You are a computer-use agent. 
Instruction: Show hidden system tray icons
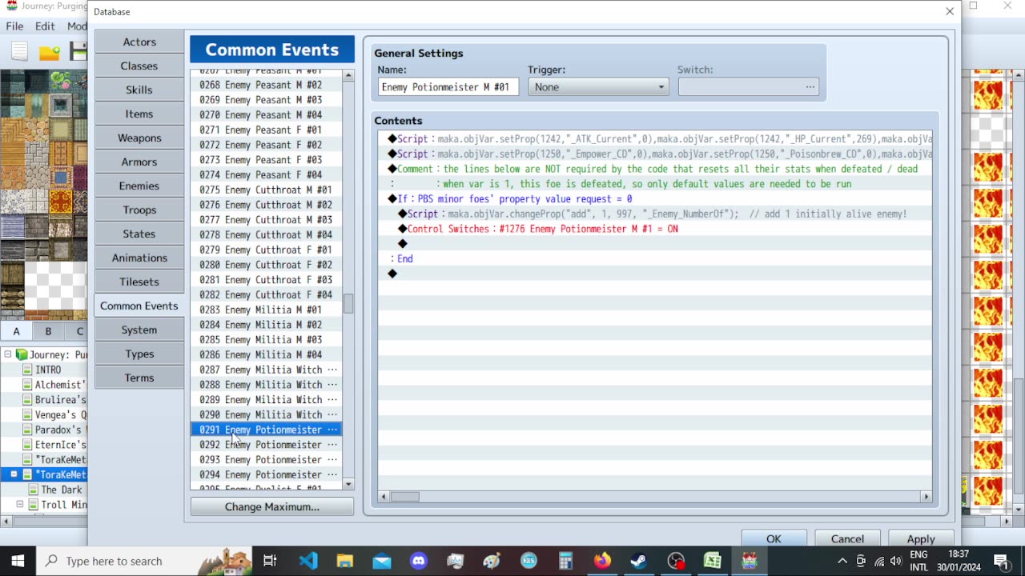(842, 561)
